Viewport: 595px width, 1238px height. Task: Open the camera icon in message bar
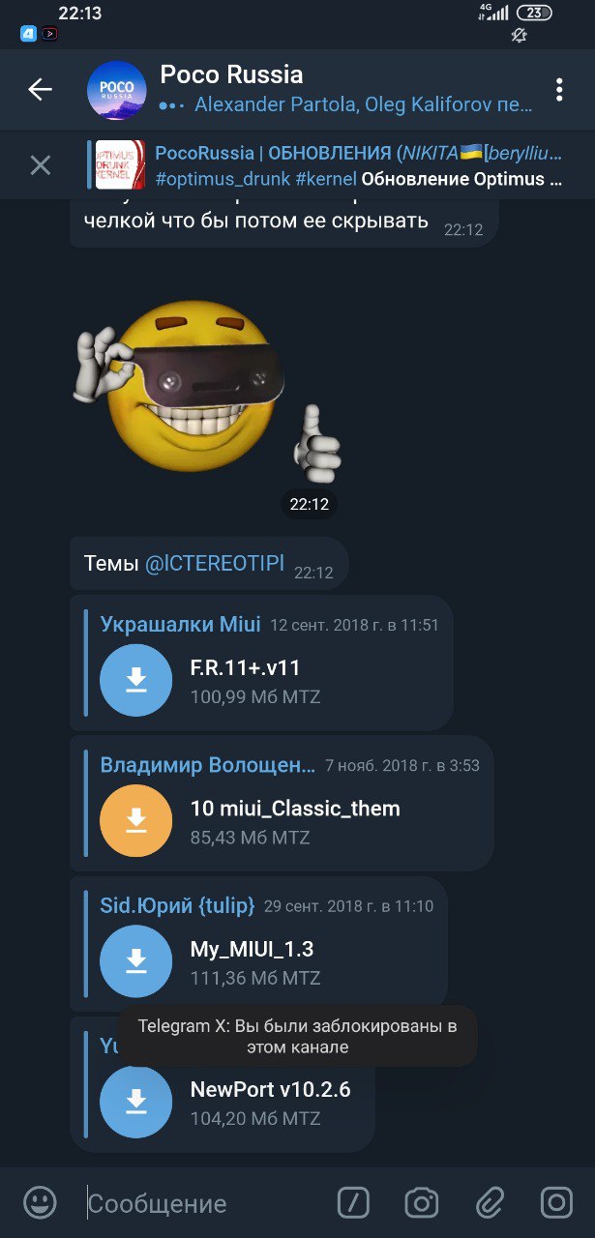click(421, 1203)
